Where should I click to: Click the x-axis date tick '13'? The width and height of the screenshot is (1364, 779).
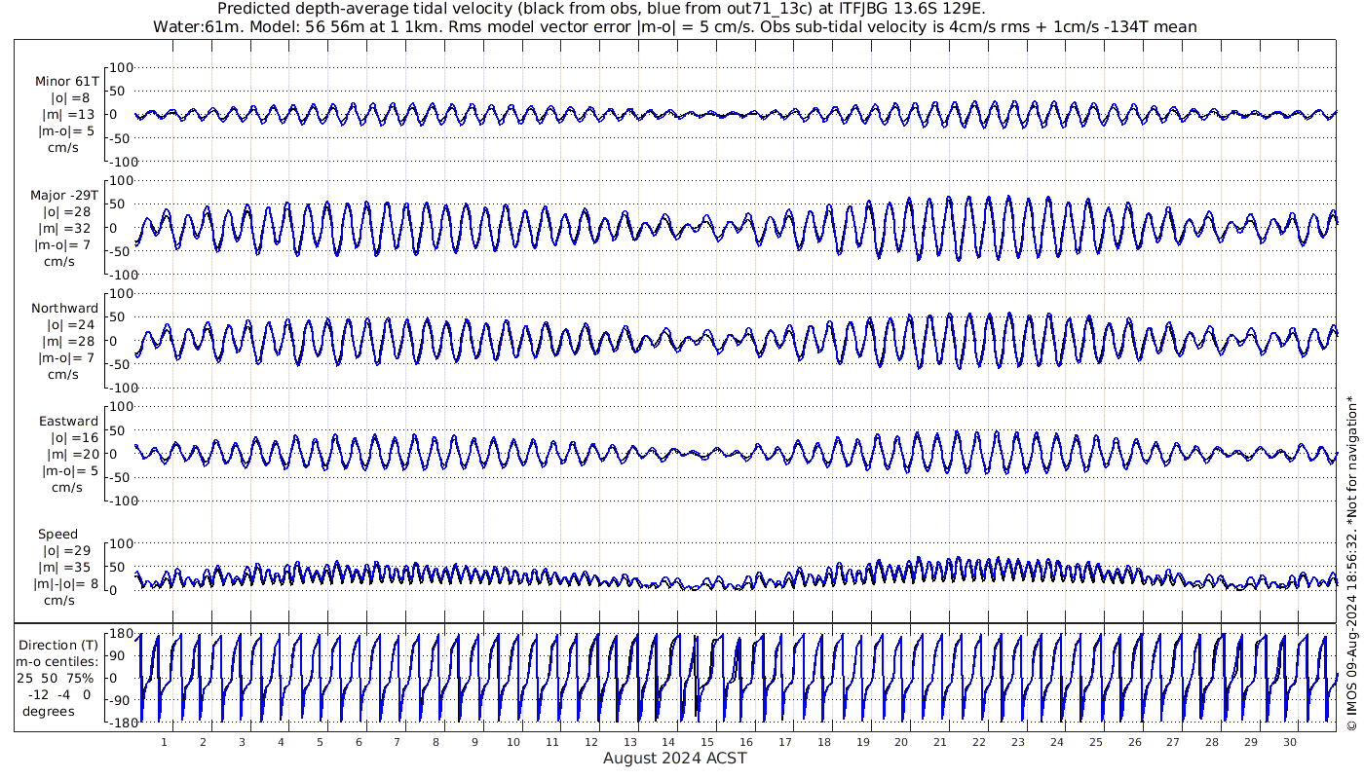point(630,742)
